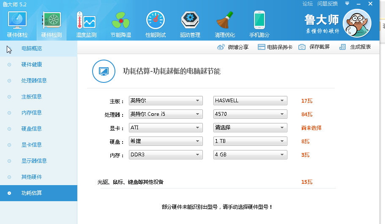This screenshot has height=224, width=385.
Task: Expand the 硬盘 capacity 1 TB dropdown
Action: coord(250,141)
